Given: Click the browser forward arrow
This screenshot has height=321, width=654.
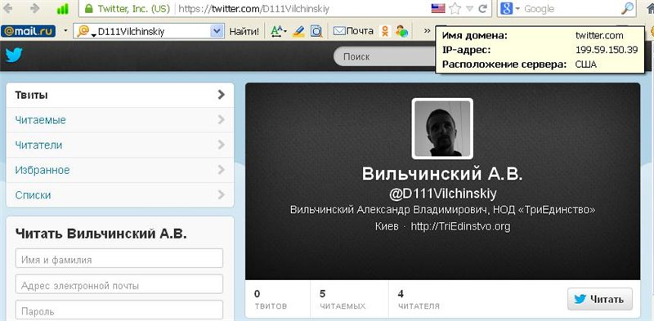Looking at the screenshot, I should (35, 8).
